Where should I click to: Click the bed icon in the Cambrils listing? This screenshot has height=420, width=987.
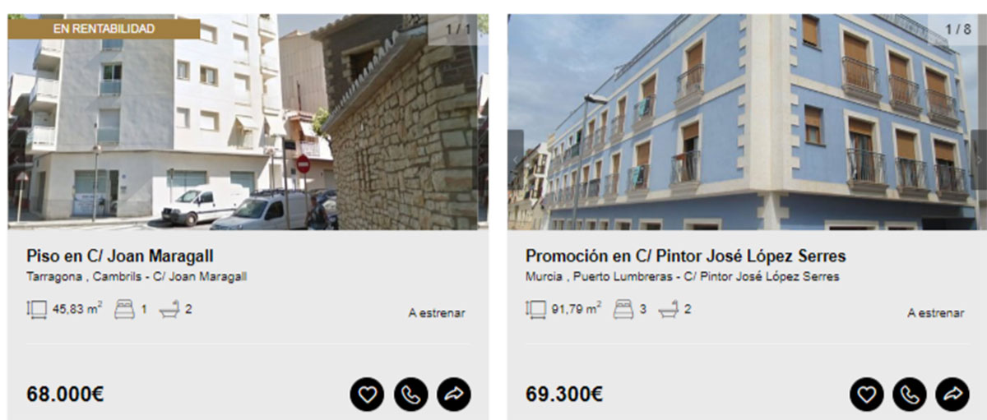[124, 311]
